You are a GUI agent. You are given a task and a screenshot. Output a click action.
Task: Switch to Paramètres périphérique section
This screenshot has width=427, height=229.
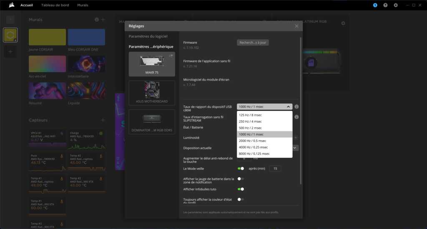click(151, 47)
